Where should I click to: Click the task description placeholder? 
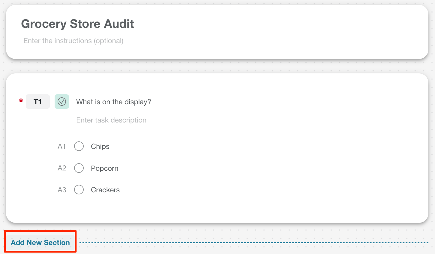pos(111,120)
